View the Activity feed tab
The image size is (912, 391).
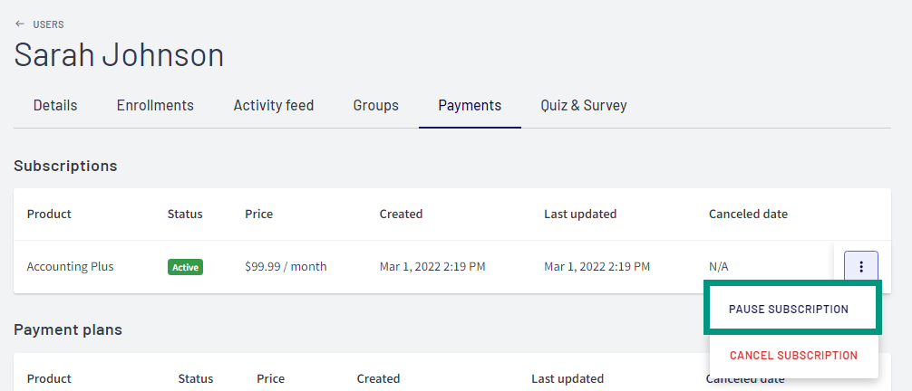click(x=274, y=105)
